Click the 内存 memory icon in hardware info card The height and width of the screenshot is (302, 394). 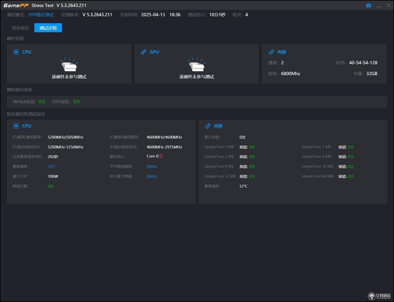point(271,52)
